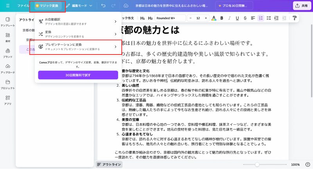Open the テンプレート sidebar panel

(7, 22)
